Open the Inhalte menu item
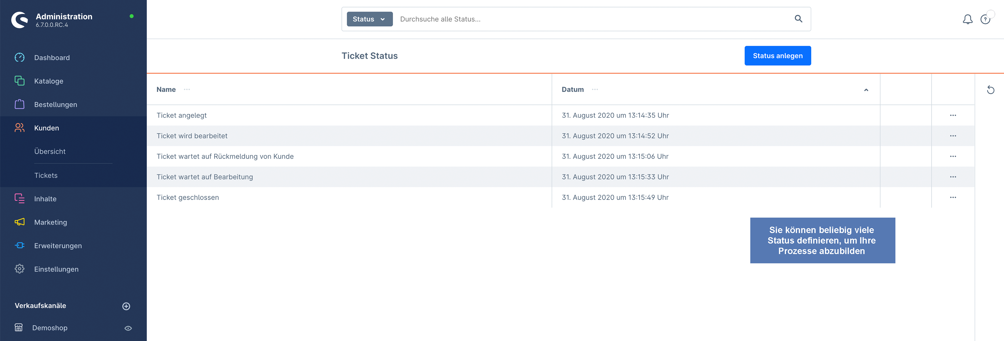The height and width of the screenshot is (341, 1004). [45, 199]
